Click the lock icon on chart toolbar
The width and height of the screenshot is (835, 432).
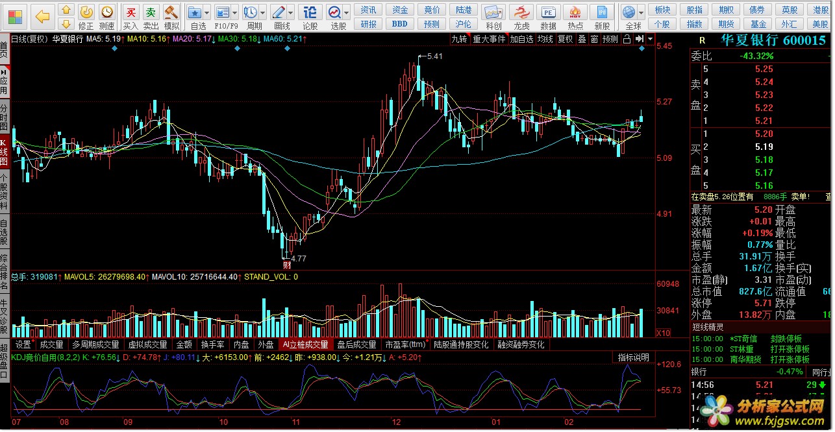[x=627, y=39]
